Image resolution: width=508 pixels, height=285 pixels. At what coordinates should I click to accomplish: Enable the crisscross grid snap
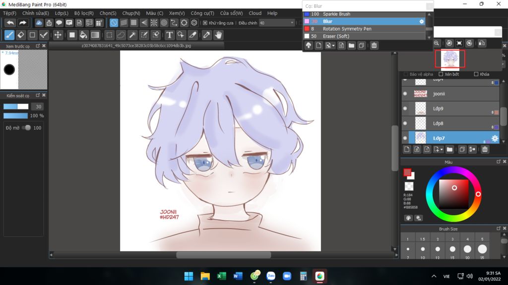tap(134, 23)
